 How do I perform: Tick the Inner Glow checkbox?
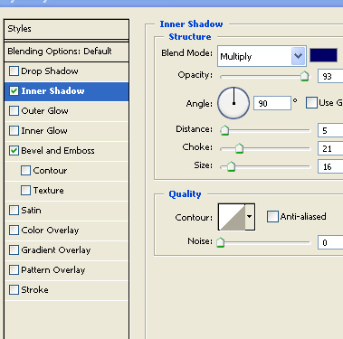click(x=14, y=131)
